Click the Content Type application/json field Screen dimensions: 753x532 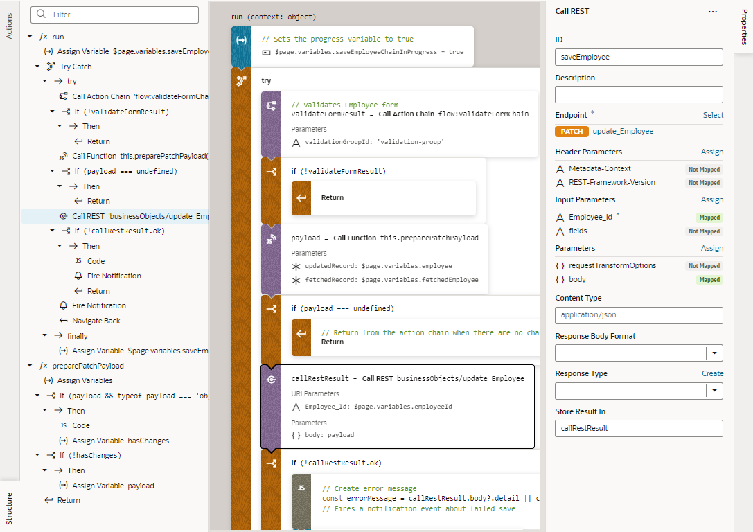[x=639, y=315]
